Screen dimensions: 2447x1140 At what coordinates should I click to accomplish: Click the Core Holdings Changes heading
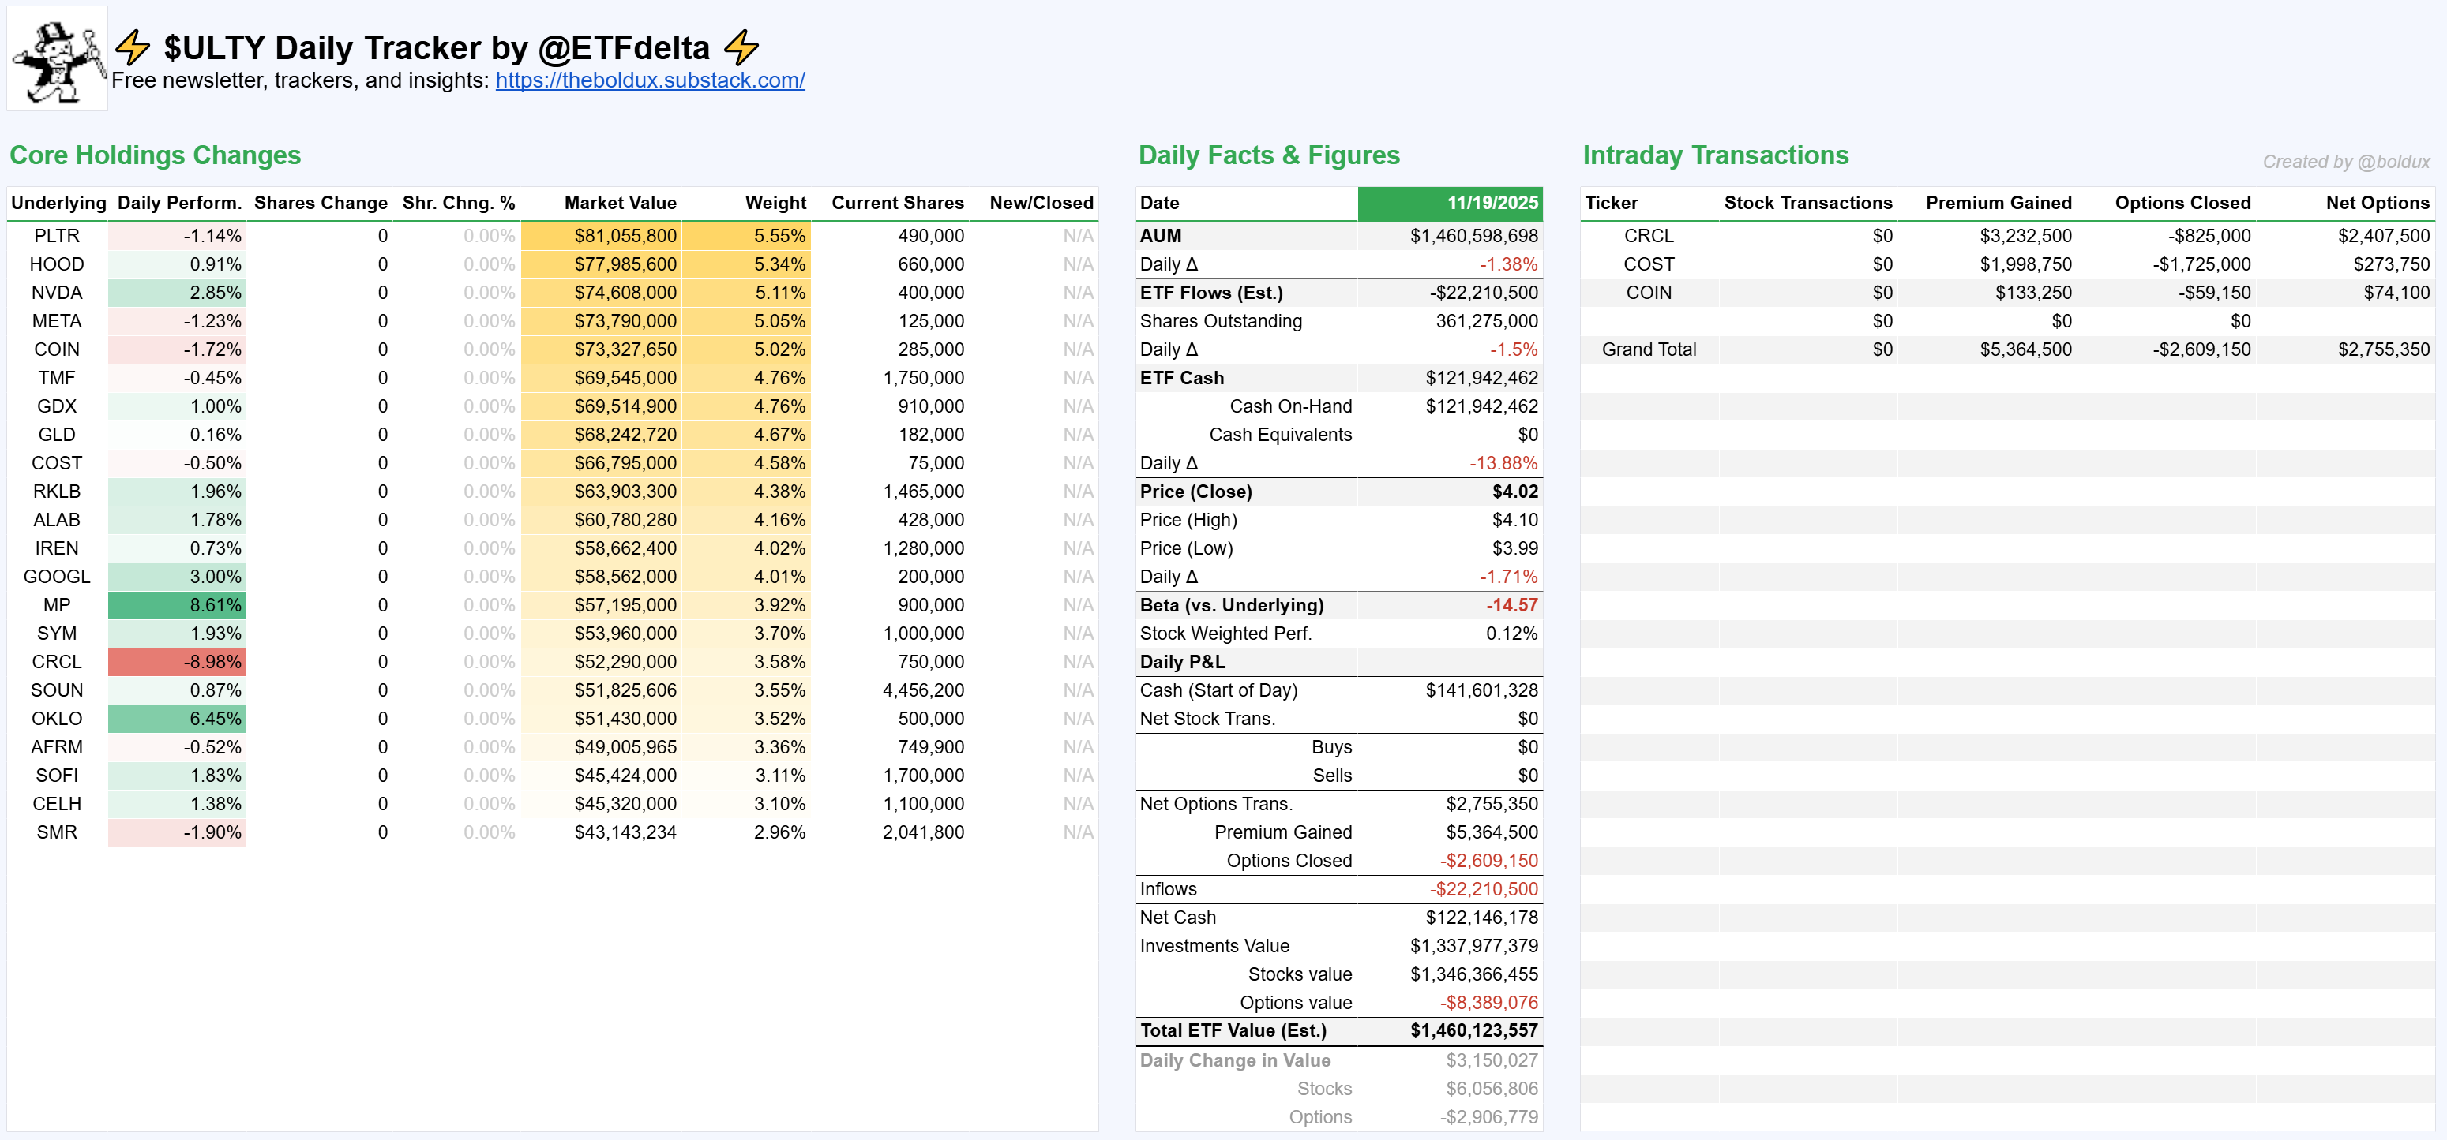coord(155,155)
